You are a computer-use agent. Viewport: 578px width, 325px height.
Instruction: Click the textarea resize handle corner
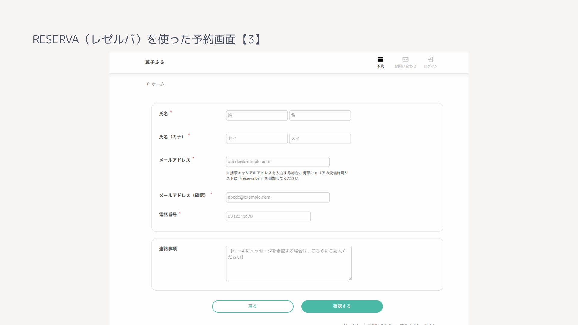350,279
